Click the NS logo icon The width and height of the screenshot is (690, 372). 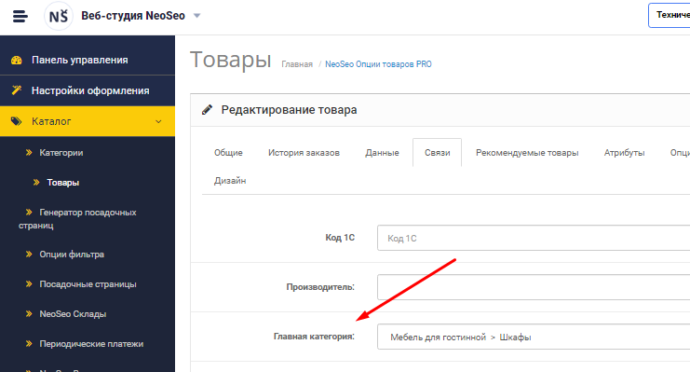point(58,16)
